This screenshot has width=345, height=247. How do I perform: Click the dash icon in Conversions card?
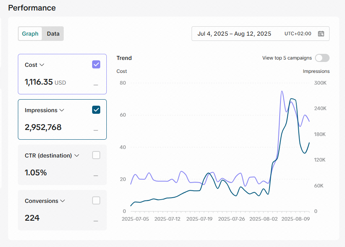(96, 221)
